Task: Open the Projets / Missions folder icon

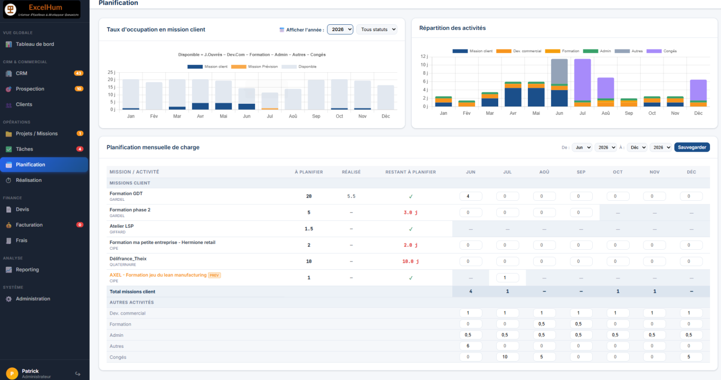Action: point(8,134)
